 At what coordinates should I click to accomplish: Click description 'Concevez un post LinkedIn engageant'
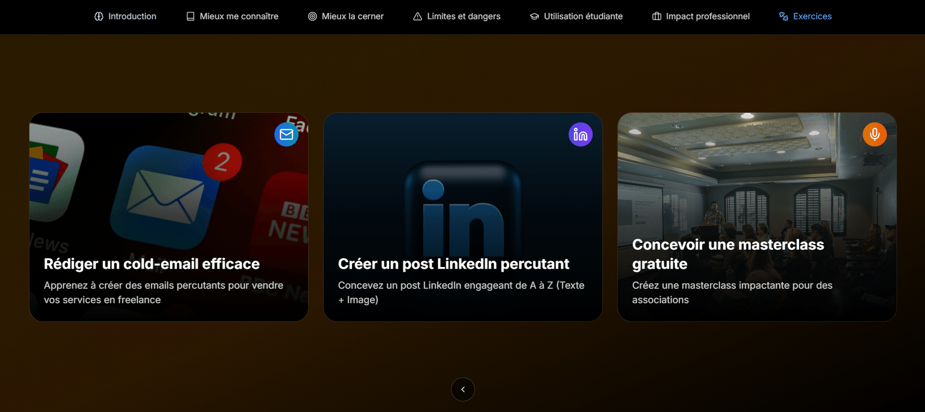pyautogui.click(x=461, y=292)
